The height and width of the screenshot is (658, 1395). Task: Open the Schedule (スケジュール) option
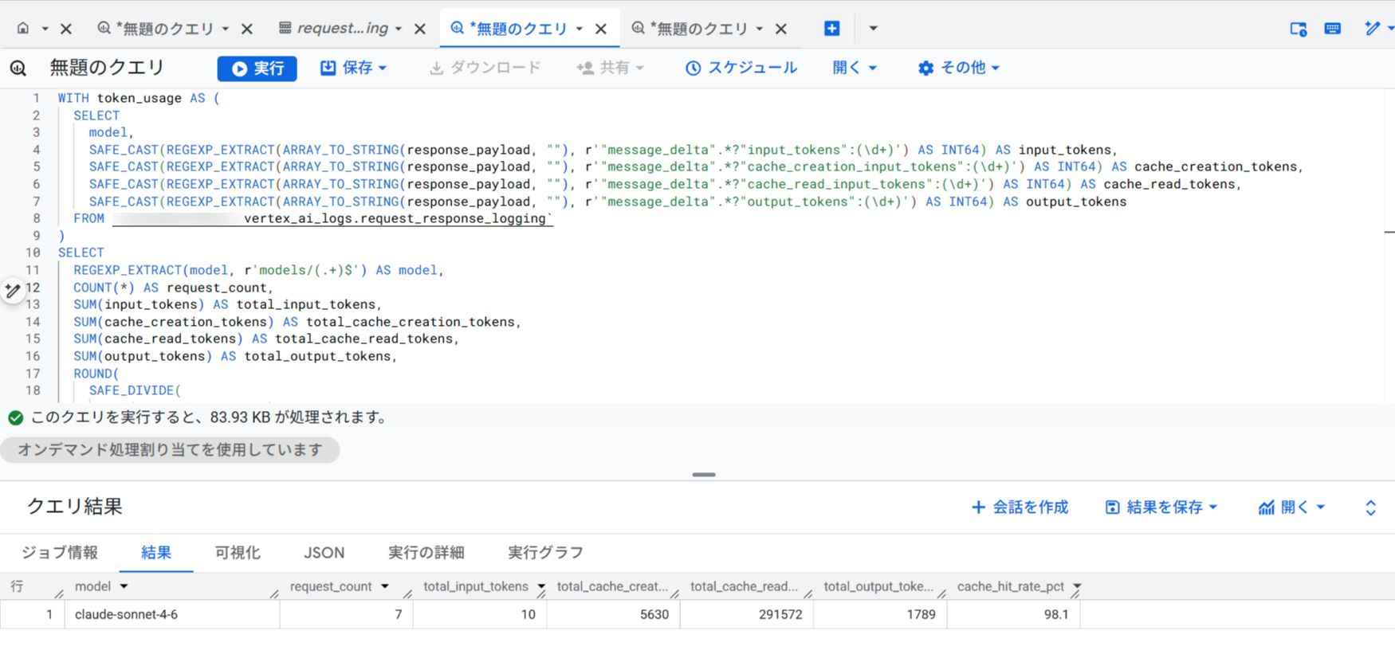[x=741, y=68]
